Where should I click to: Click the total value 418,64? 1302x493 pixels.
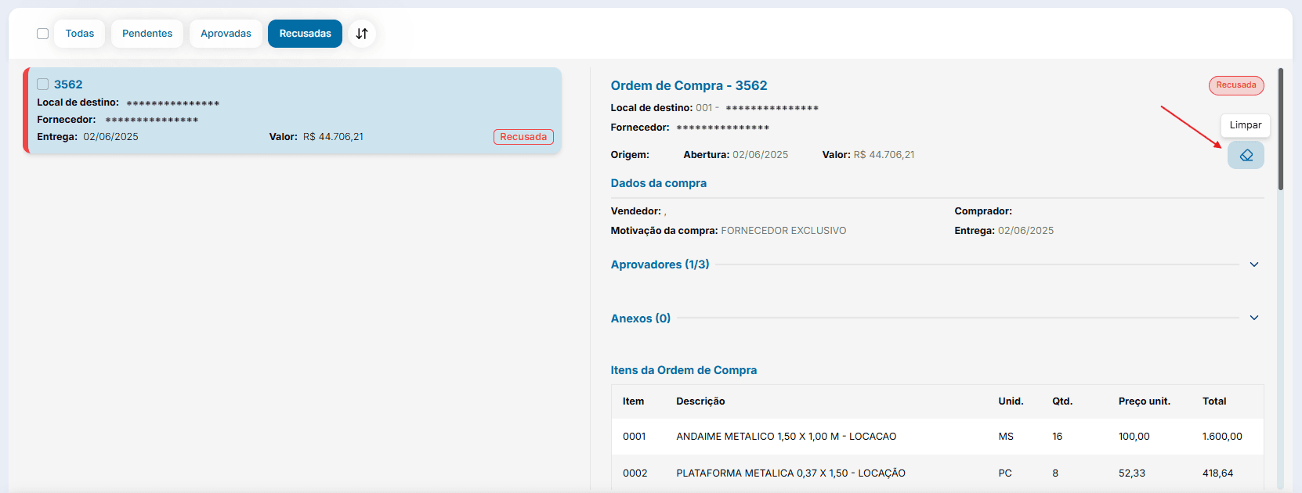tap(1218, 473)
